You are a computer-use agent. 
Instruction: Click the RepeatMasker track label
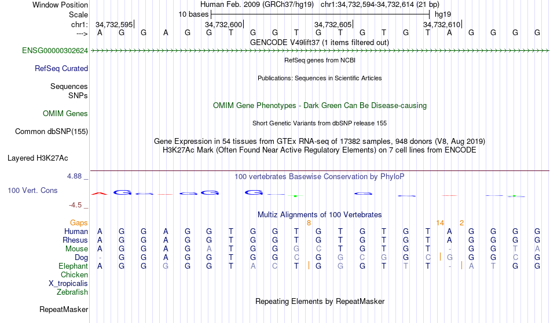pos(64,309)
